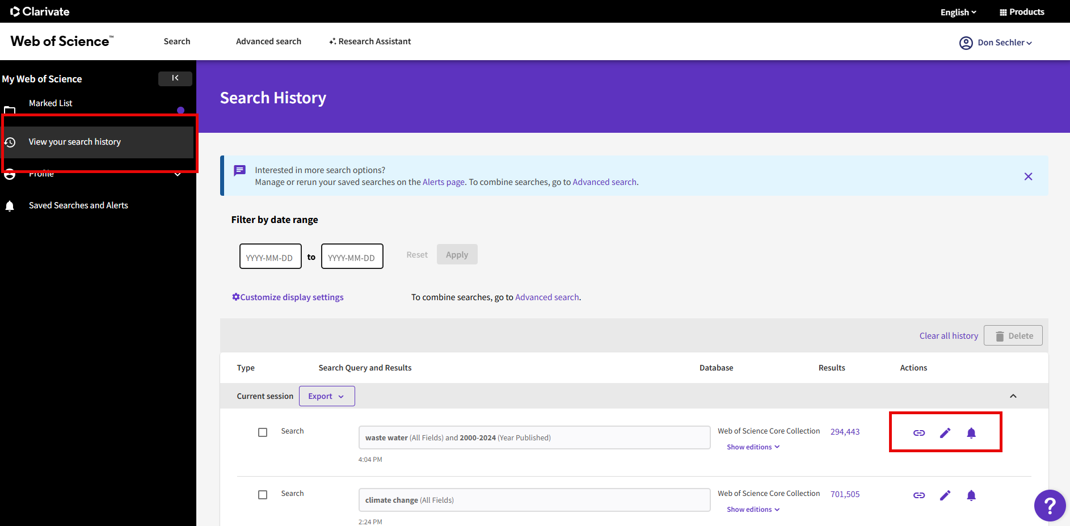Click the edit pencil for waste water search
The image size is (1070, 526).
[x=945, y=433]
